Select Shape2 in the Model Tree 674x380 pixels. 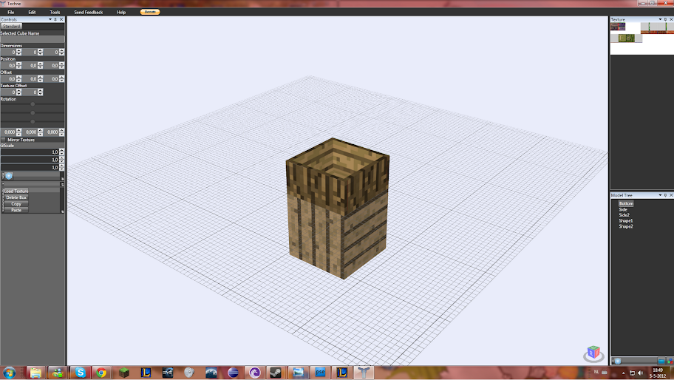tap(625, 226)
